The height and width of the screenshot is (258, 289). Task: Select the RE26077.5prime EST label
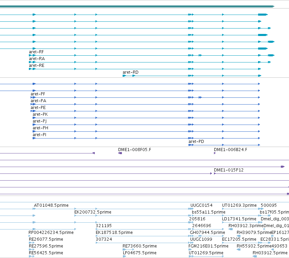46,239
